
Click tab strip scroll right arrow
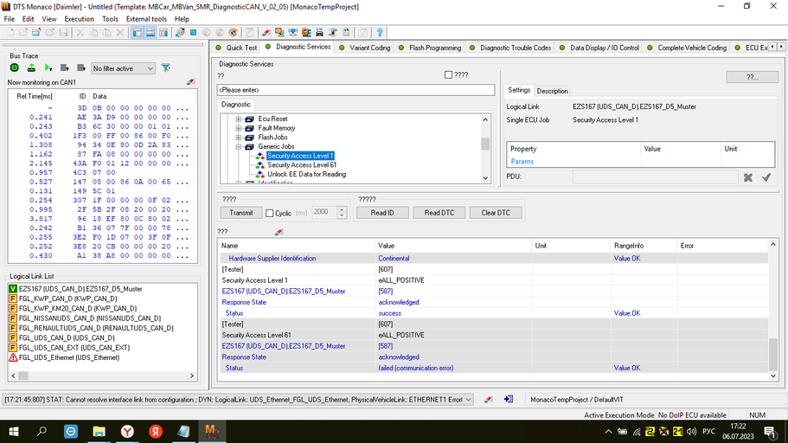(x=781, y=47)
